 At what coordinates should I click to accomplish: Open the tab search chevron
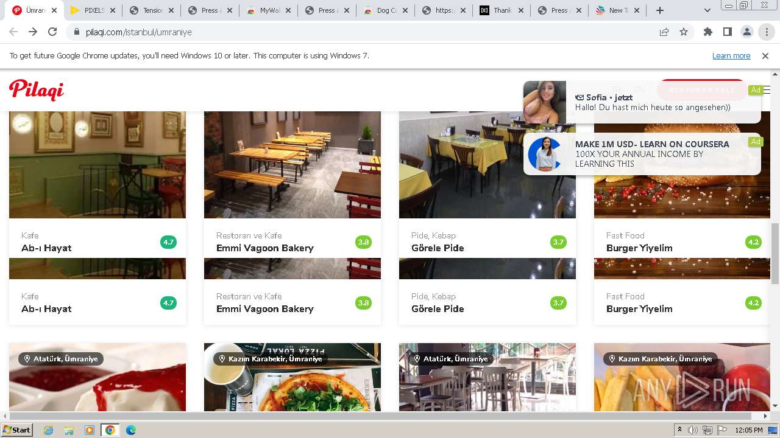[707, 10]
